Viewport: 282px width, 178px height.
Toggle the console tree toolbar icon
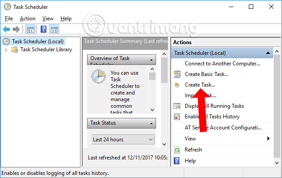30,29
